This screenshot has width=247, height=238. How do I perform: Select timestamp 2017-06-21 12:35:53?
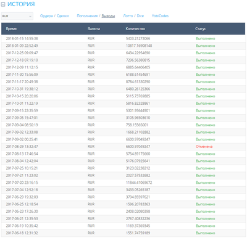pyautogui.click(x=22, y=219)
